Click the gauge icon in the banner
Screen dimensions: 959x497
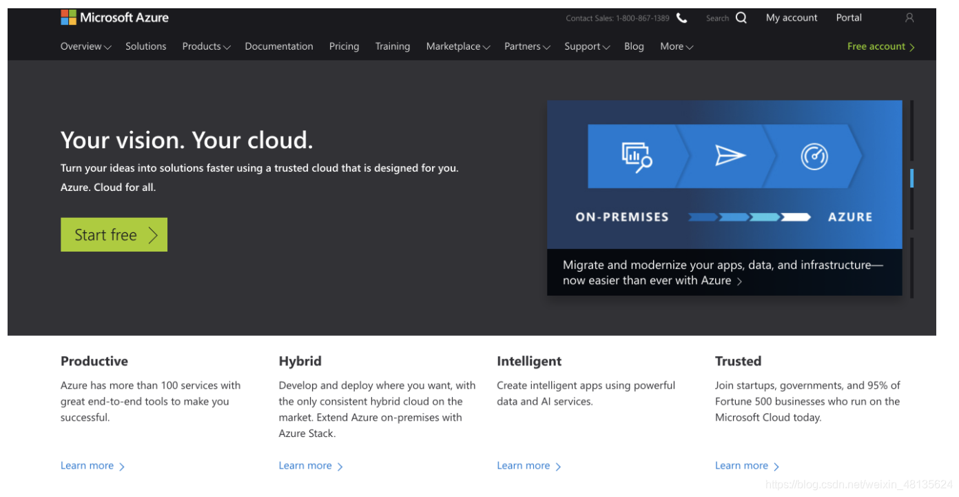[x=814, y=156]
